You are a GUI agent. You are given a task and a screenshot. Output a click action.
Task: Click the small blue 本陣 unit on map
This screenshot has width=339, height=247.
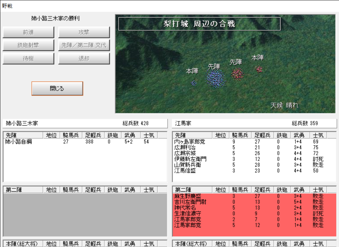click(x=194, y=83)
